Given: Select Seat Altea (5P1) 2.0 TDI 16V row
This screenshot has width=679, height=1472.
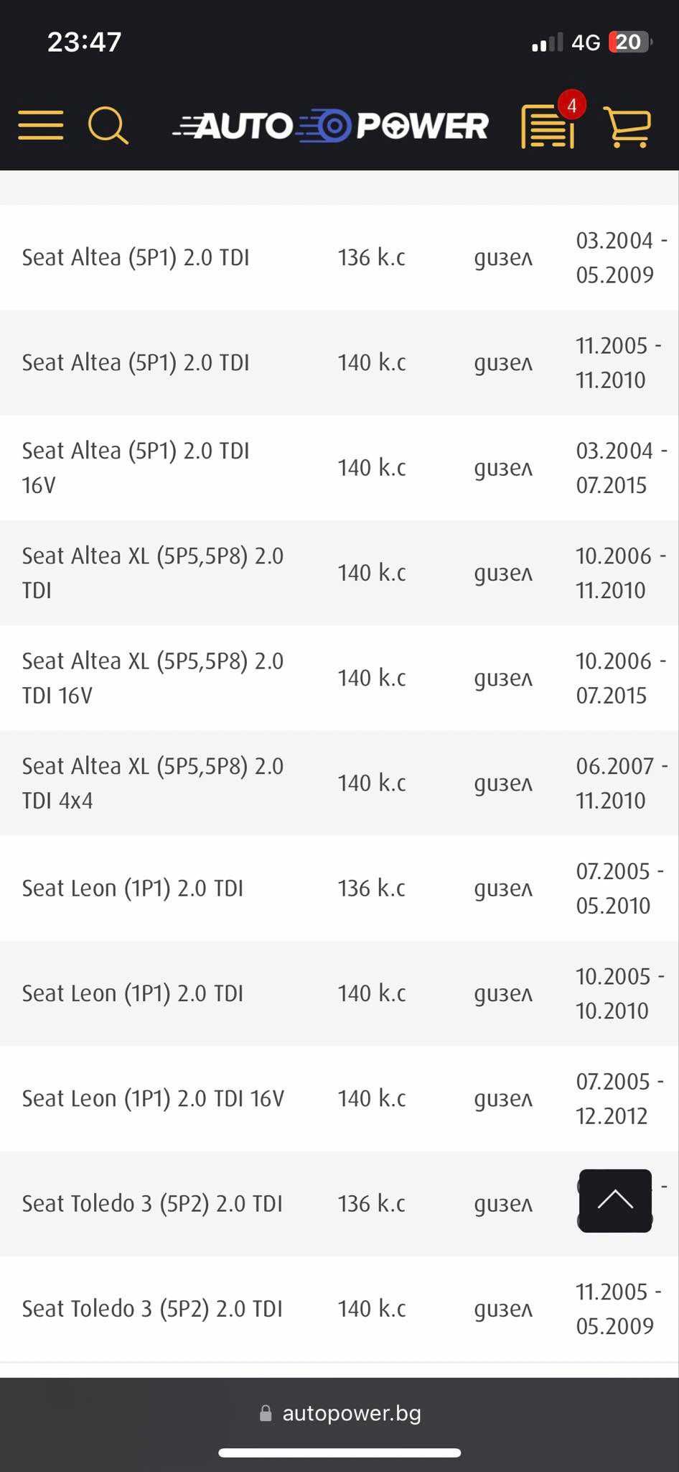Looking at the screenshot, I should pos(339,468).
